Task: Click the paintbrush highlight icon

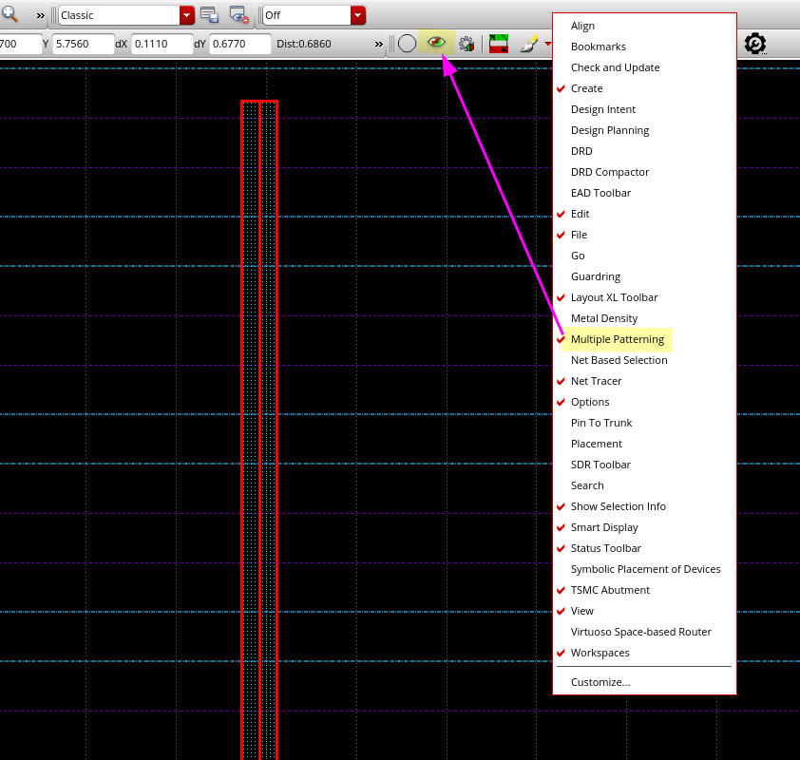Action: point(529,44)
